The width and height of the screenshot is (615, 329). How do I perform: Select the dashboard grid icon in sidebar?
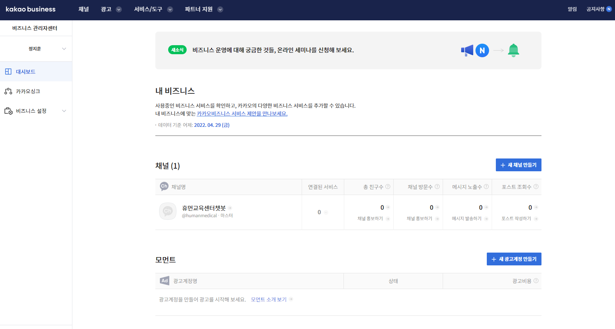(8, 72)
